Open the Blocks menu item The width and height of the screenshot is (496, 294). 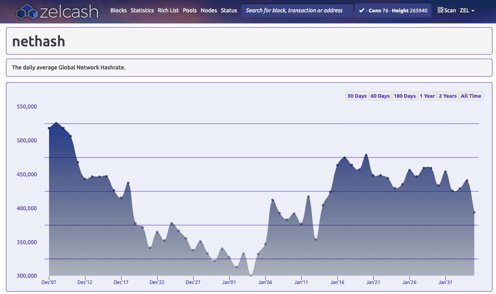[x=118, y=10]
